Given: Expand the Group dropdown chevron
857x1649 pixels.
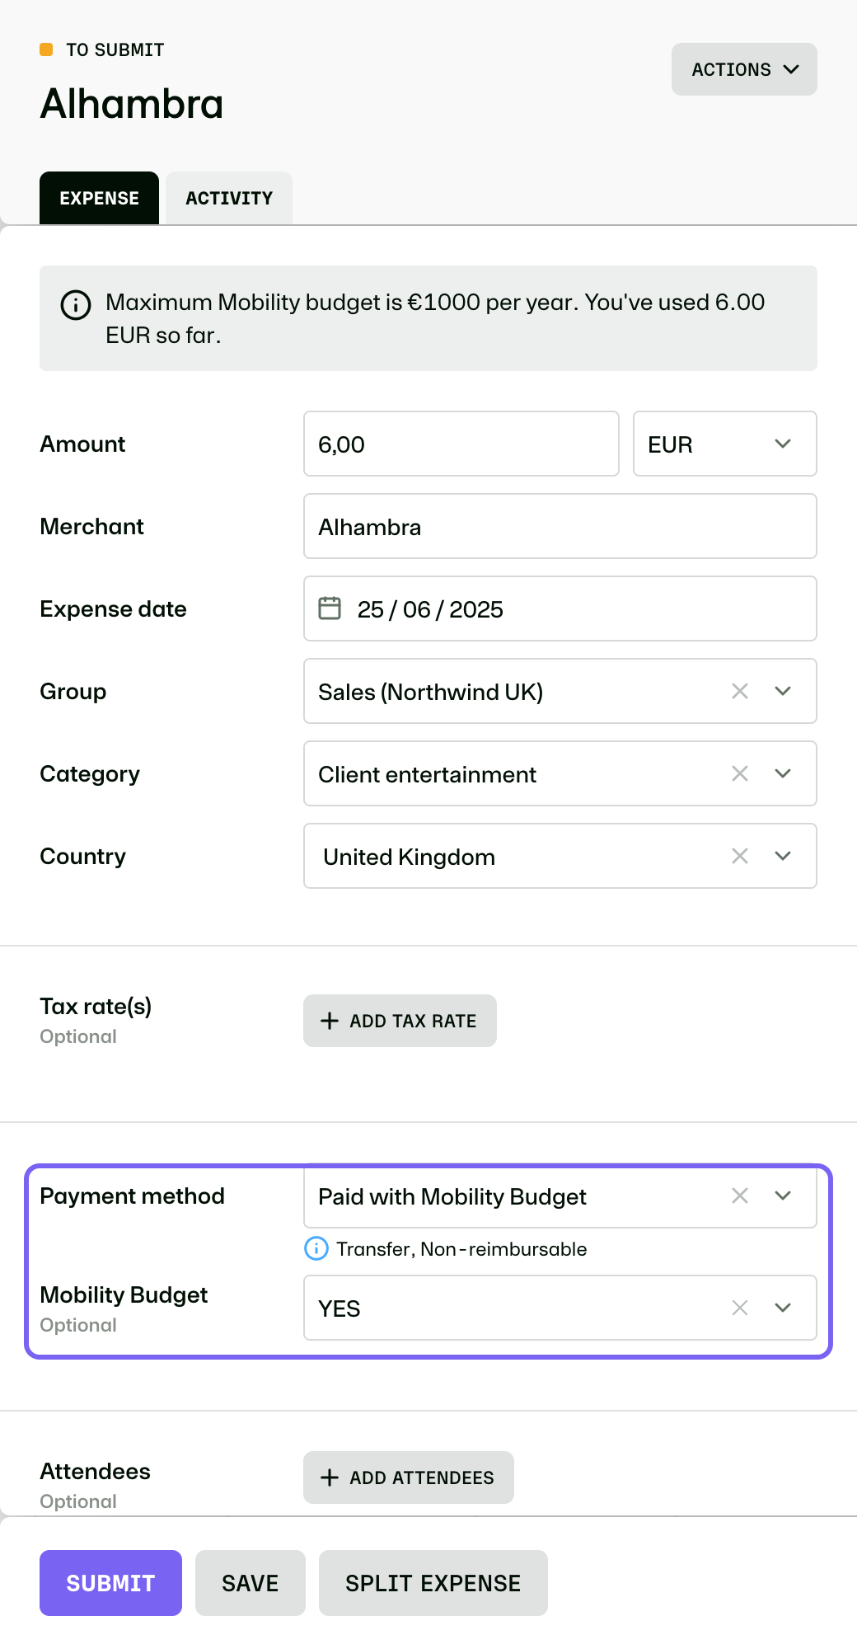Looking at the screenshot, I should (783, 691).
